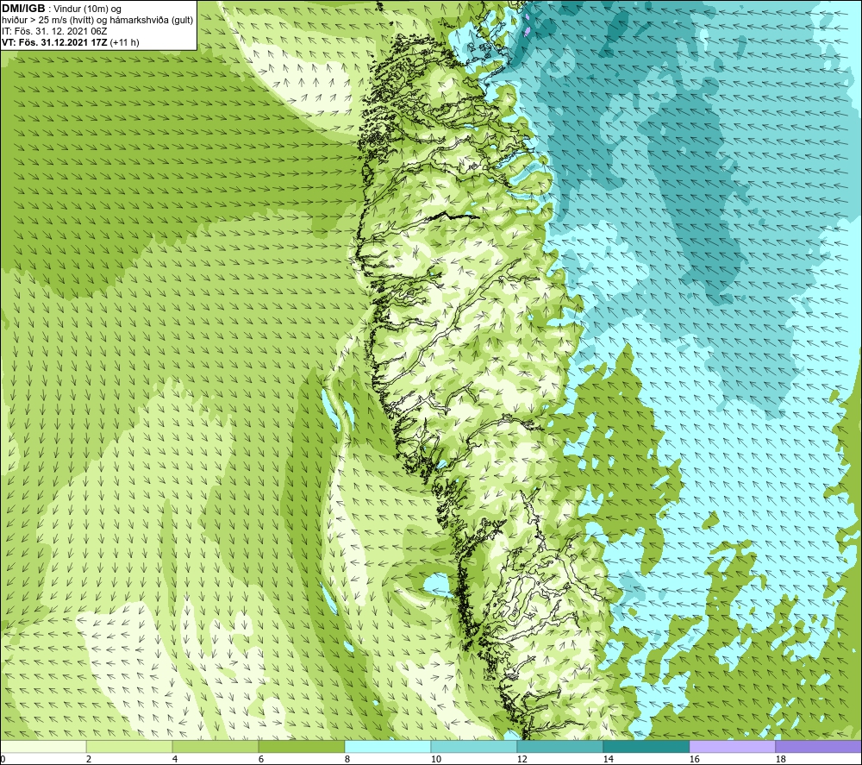Click the scale label "10"
Screen dimensions: 862x765
coord(435,760)
